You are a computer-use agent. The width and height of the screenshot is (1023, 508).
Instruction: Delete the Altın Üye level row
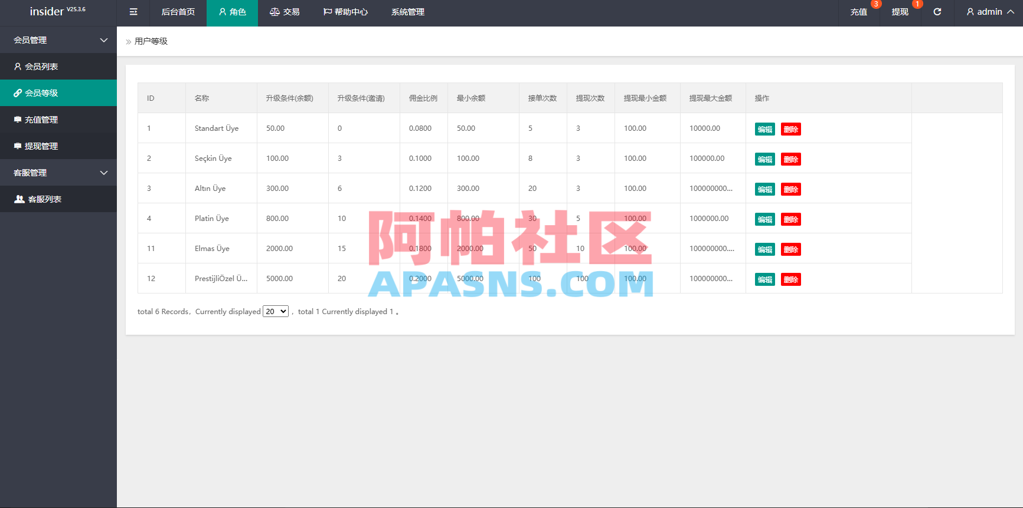(x=791, y=189)
